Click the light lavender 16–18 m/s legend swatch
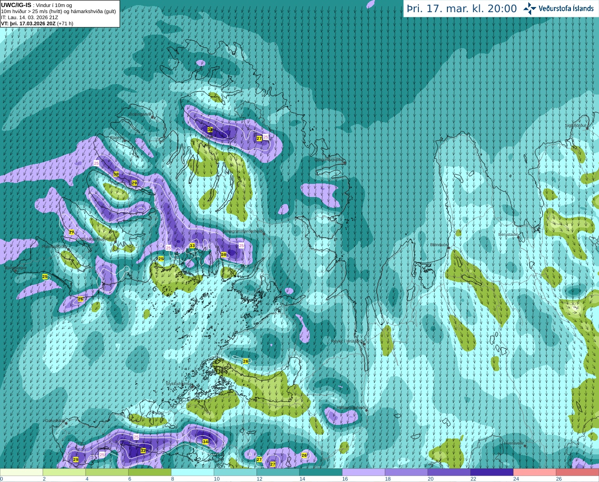Viewport: 599px width, 482px height. [364, 472]
